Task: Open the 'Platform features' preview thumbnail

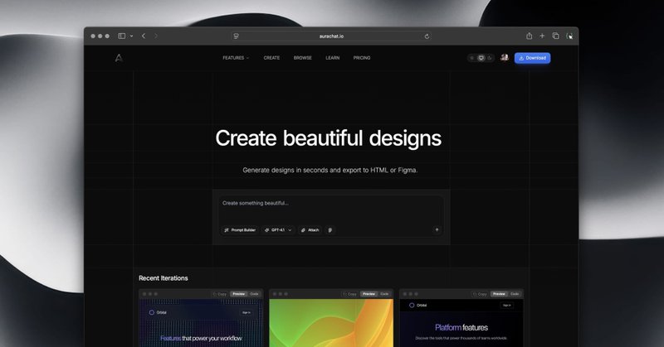Action: [461, 323]
